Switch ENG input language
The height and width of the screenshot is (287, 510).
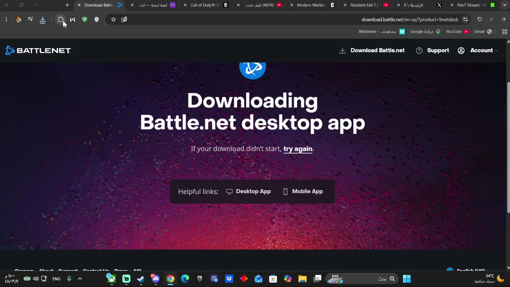tap(57, 279)
